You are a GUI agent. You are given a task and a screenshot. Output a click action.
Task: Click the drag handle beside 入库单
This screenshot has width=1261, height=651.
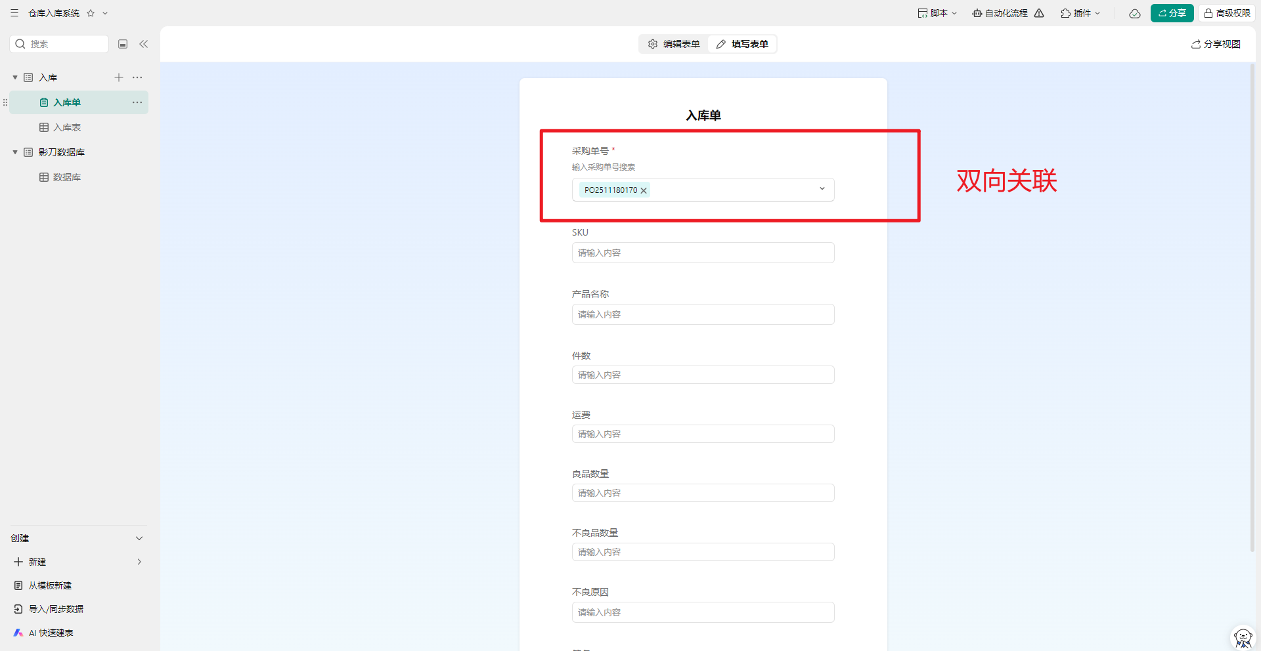coord(5,102)
